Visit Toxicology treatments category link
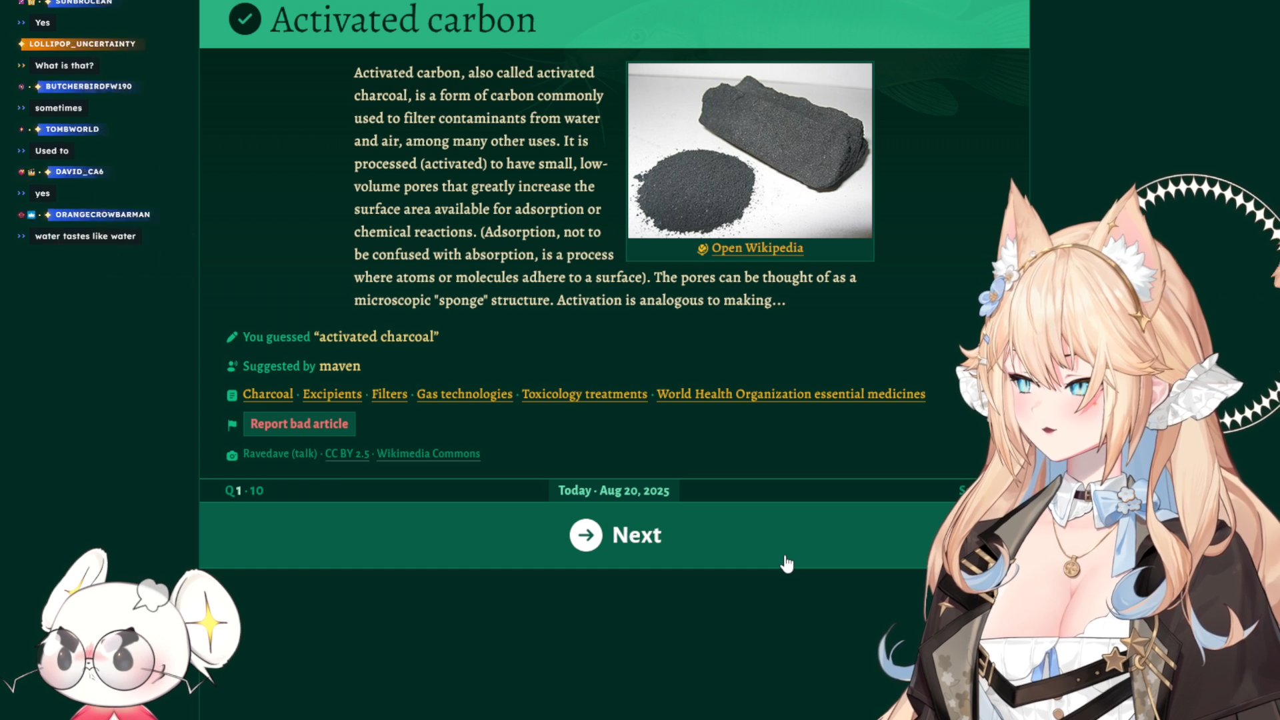The height and width of the screenshot is (720, 1280). 584,394
